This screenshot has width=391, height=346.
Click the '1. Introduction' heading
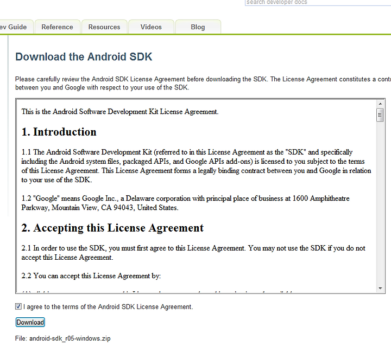click(59, 132)
